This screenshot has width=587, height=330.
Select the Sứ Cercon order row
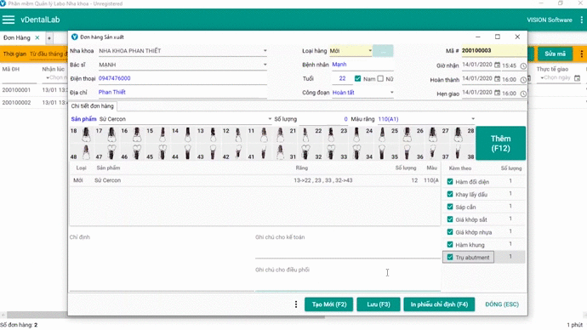pyautogui.click(x=254, y=180)
